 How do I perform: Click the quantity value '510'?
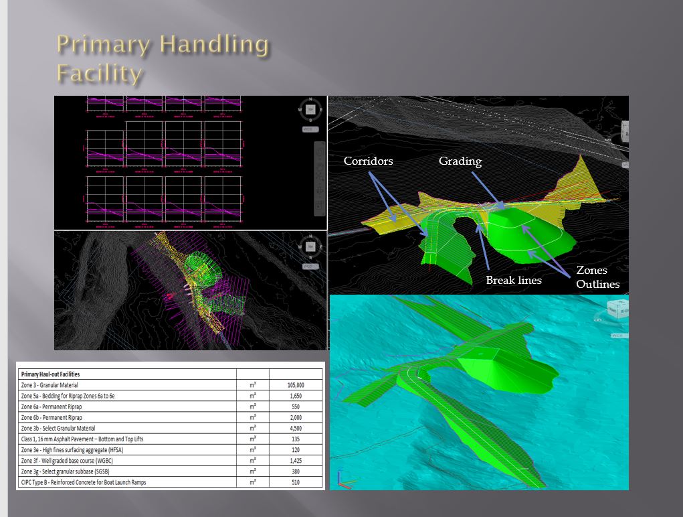tap(296, 483)
